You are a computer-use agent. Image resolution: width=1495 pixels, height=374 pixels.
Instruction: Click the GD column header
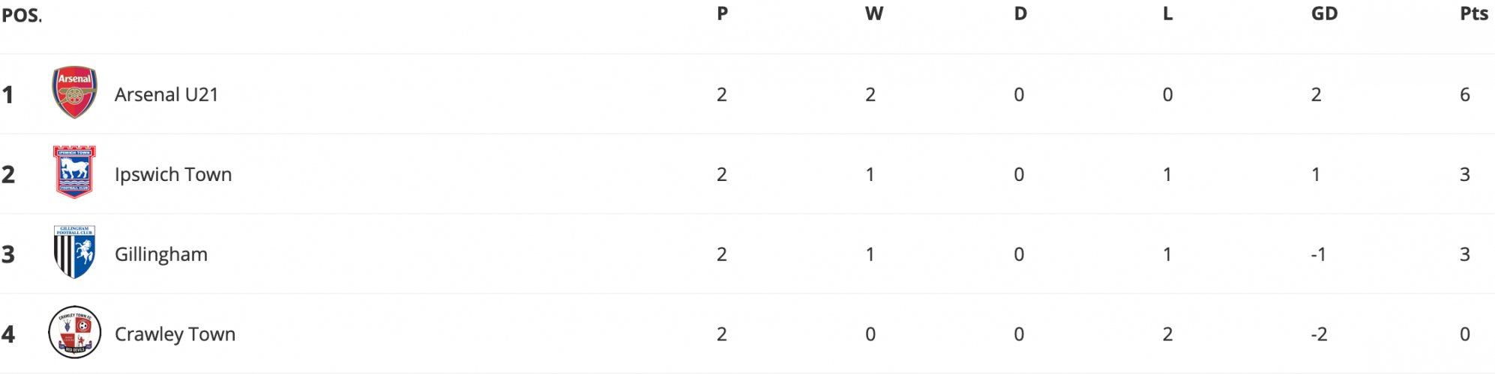click(x=1324, y=13)
